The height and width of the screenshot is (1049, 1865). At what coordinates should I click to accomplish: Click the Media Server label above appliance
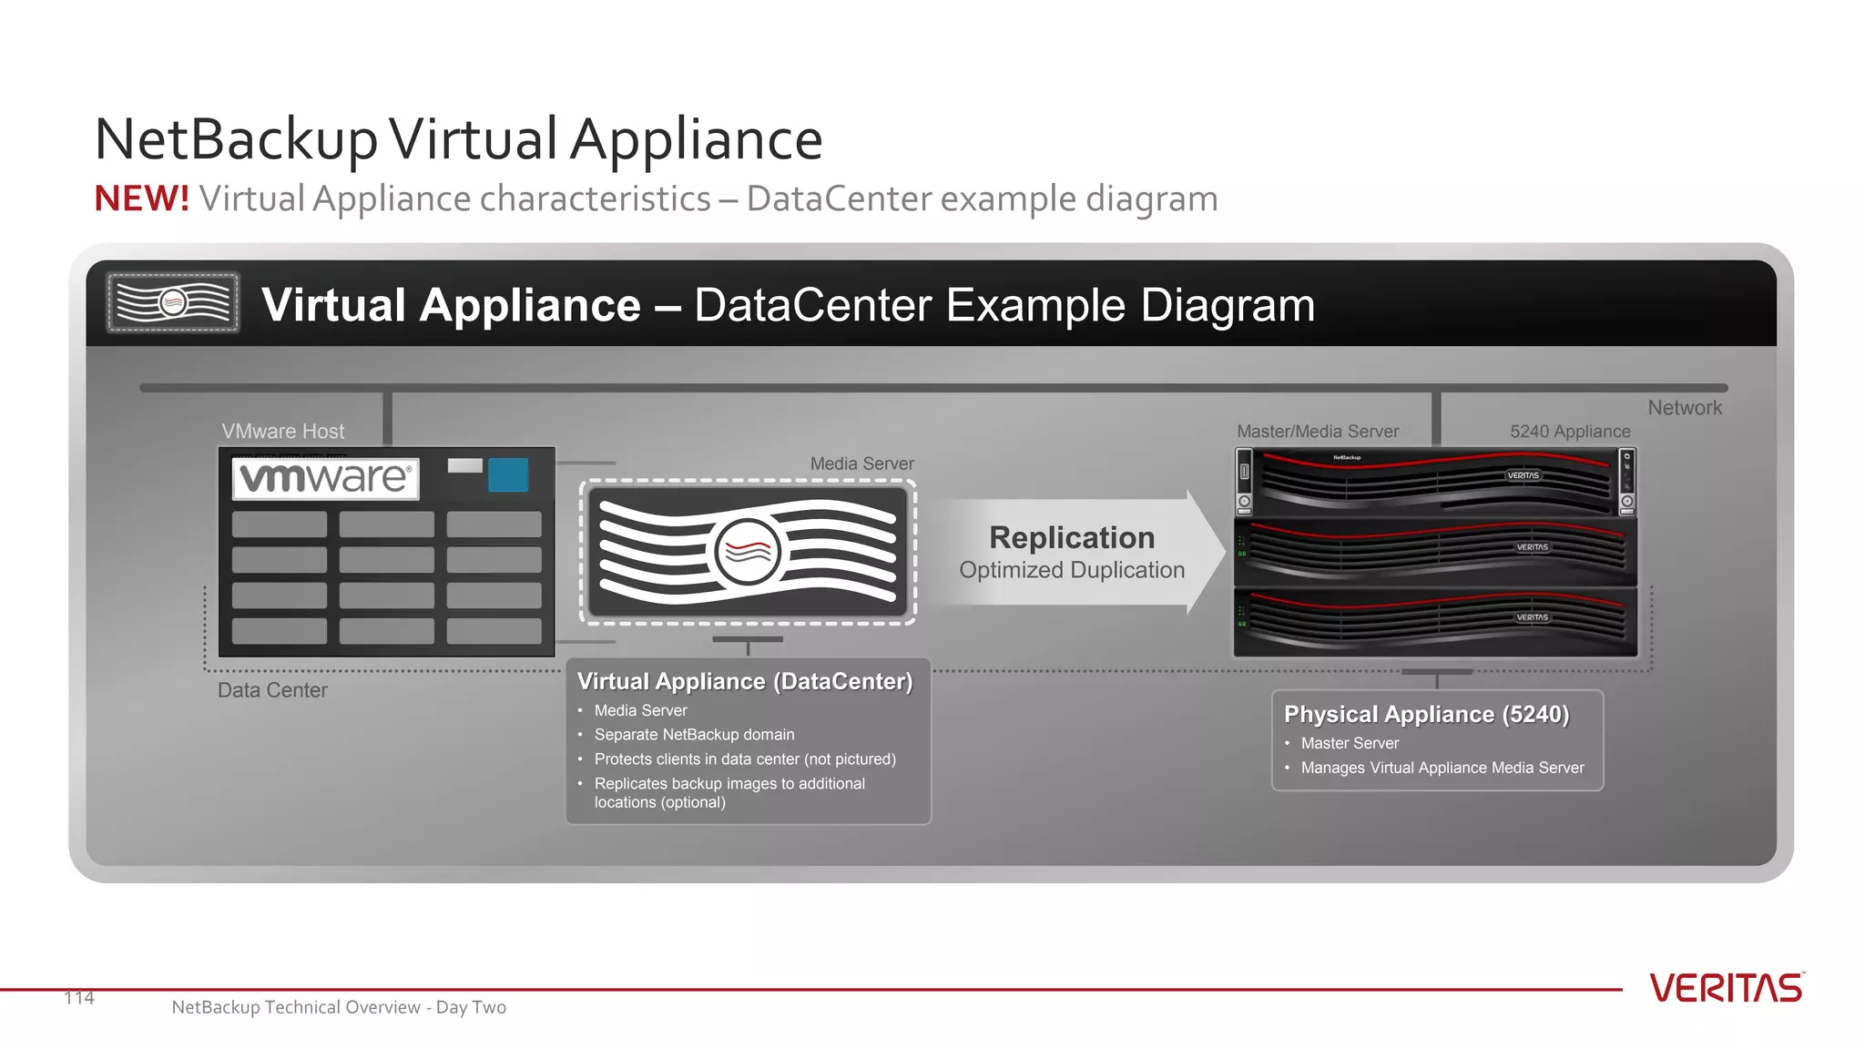click(861, 463)
